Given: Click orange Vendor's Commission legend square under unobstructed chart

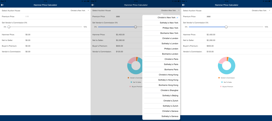Looking at the screenshot, I should pyautogui.click(x=219, y=78).
